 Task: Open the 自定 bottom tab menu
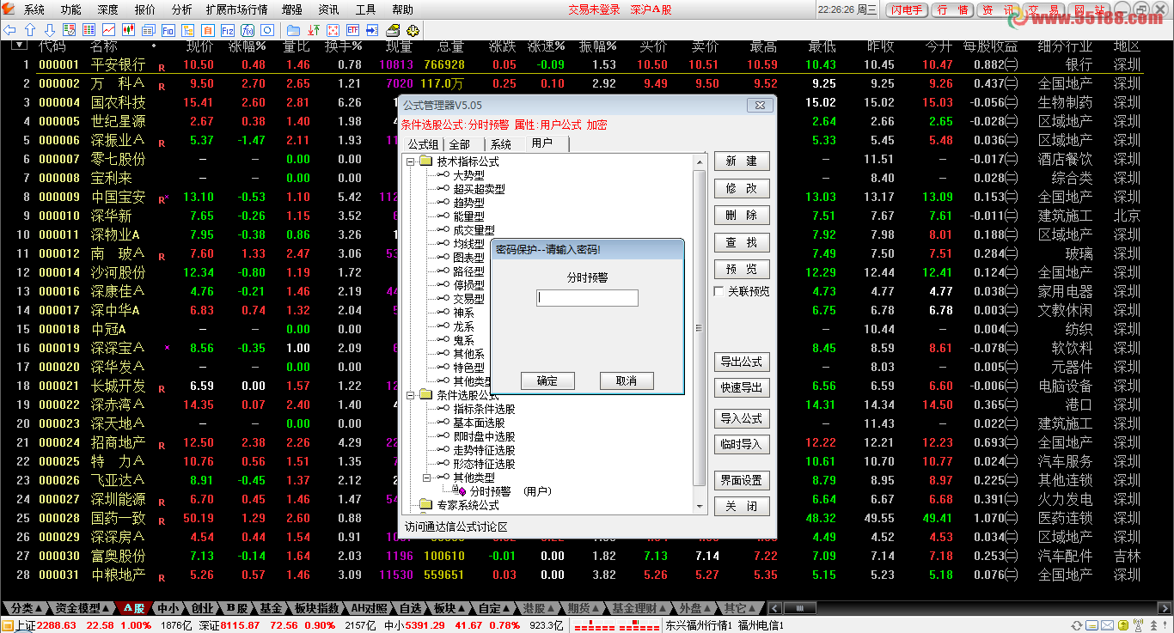pyautogui.click(x=496, y=608)
